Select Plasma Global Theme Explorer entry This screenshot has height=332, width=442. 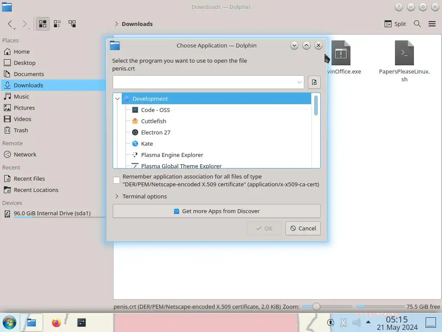coord(181,166)
